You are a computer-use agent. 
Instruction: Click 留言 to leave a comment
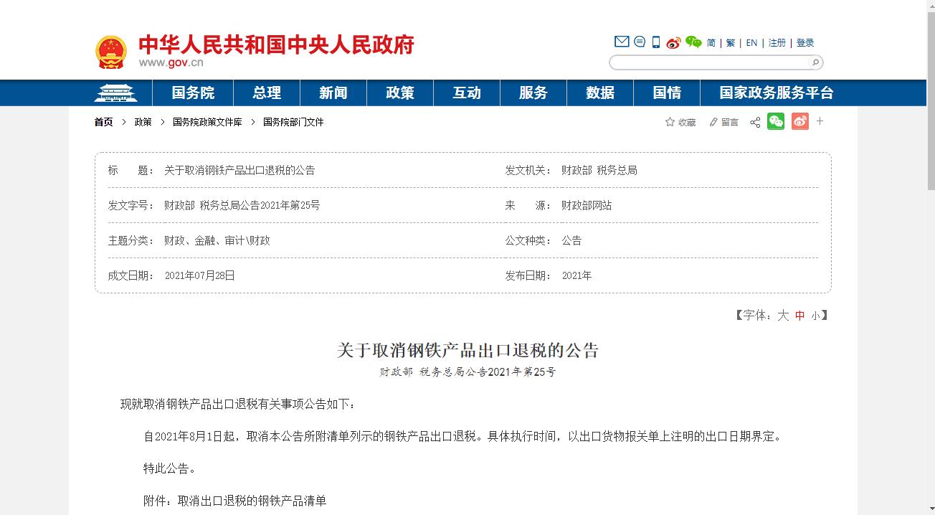pos(723,122)
